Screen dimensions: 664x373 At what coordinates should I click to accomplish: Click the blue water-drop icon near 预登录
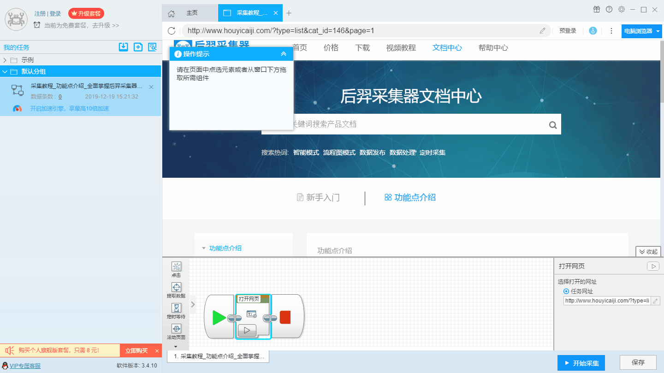[593, 31]
